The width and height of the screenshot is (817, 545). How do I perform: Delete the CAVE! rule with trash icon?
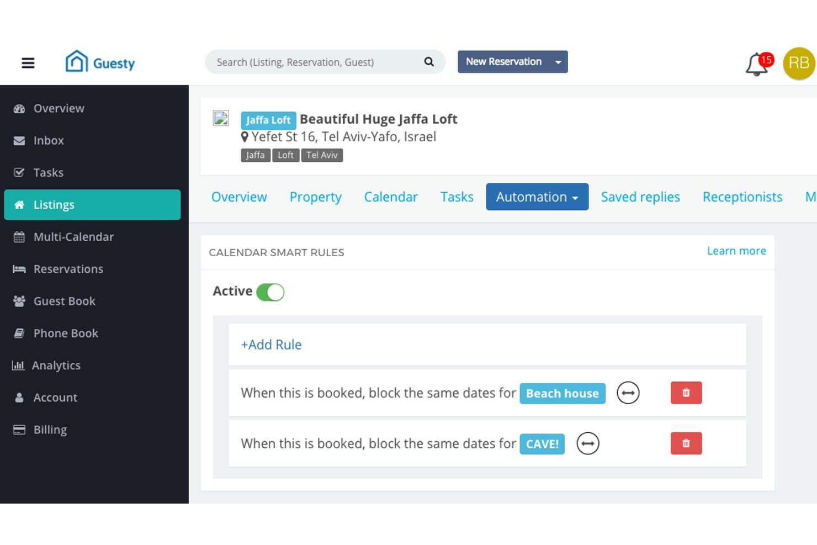[x=686, y=443]
